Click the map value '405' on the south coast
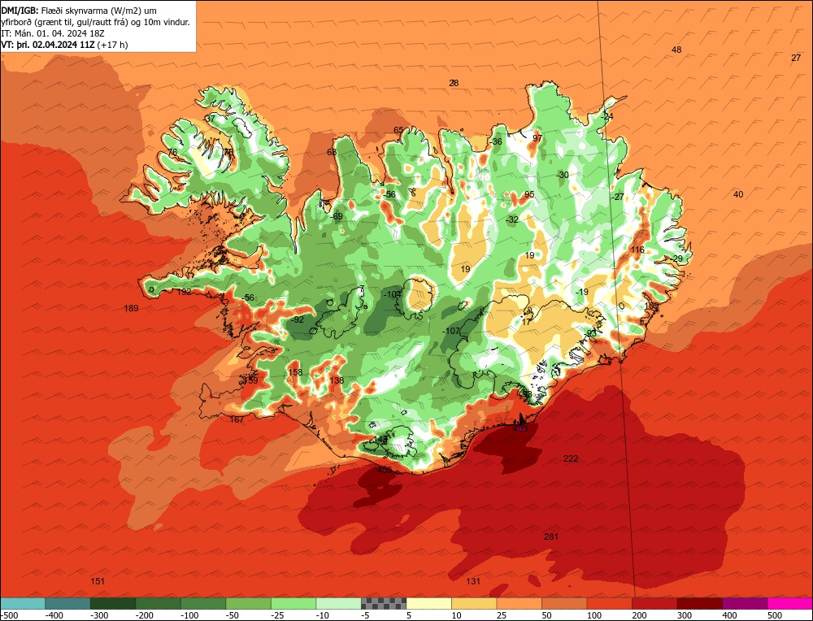 coord(385,470)
